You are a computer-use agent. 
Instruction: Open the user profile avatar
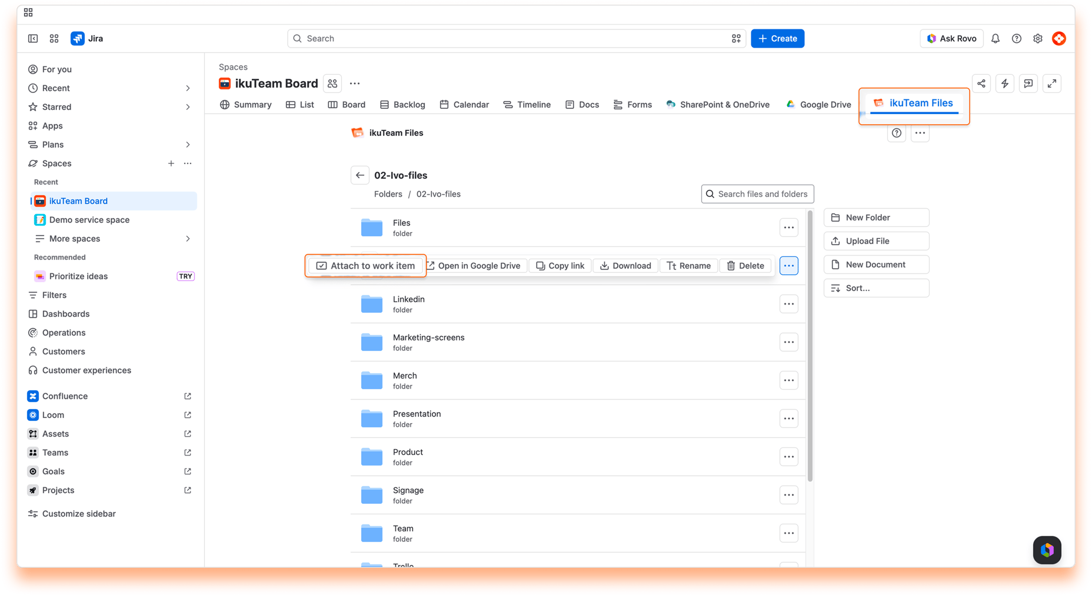1059,38
